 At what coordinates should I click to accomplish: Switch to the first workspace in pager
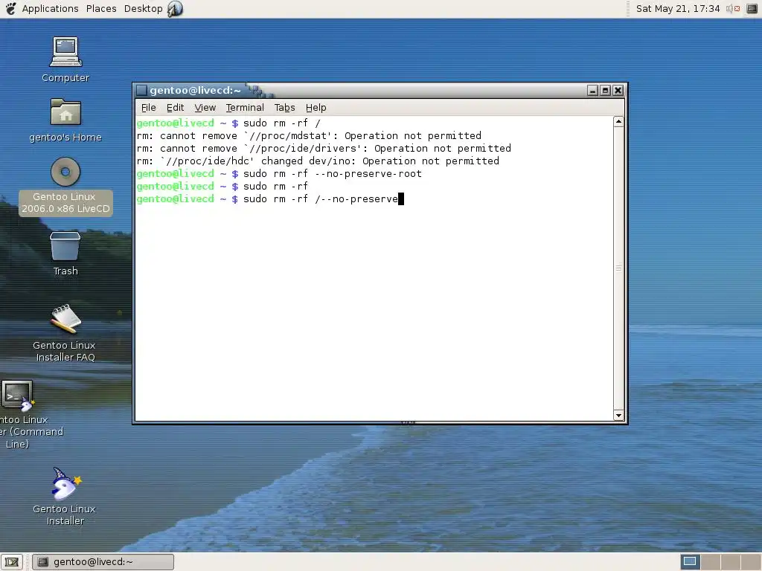point(690,562)
